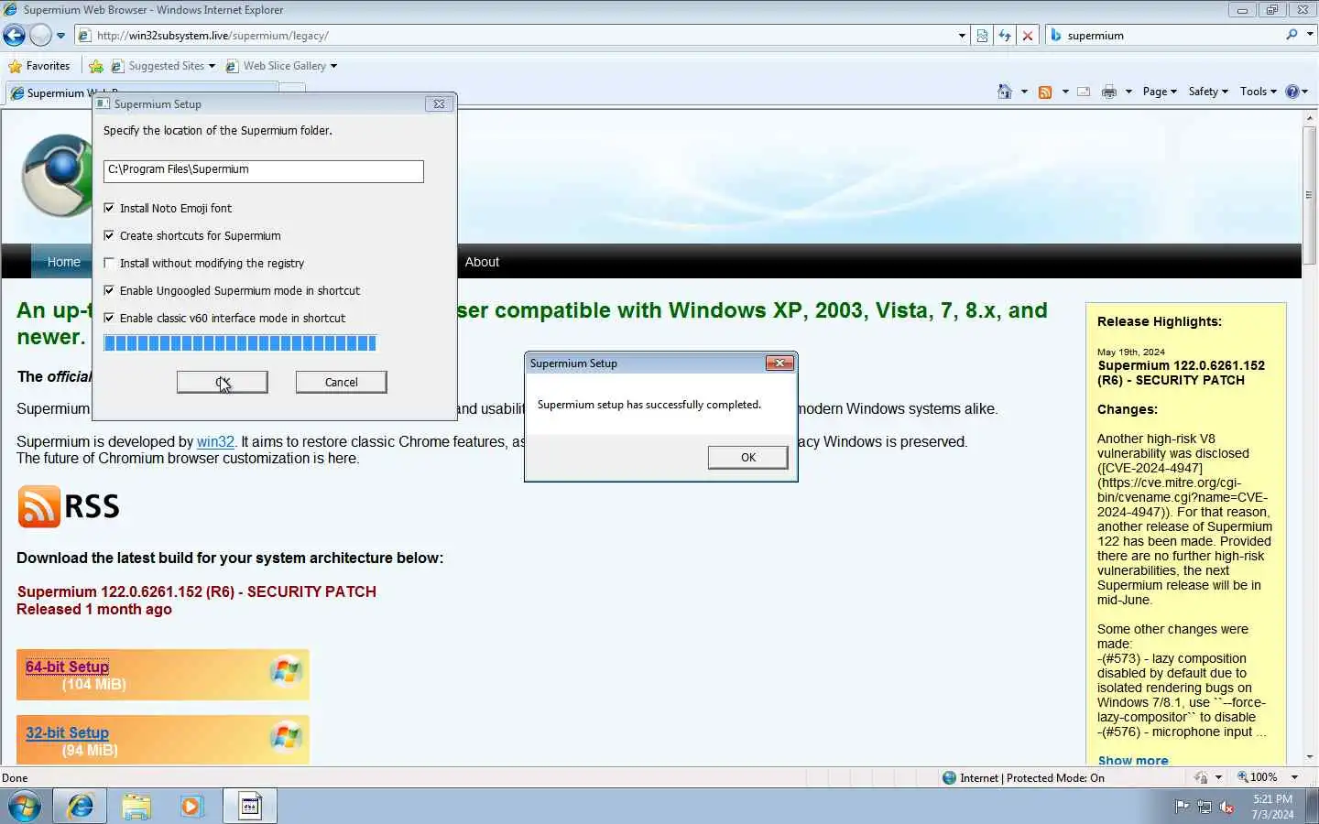Screen dimensions: 1319x824
Task: Follow the win32 developer link
Action: pos(215,441)
